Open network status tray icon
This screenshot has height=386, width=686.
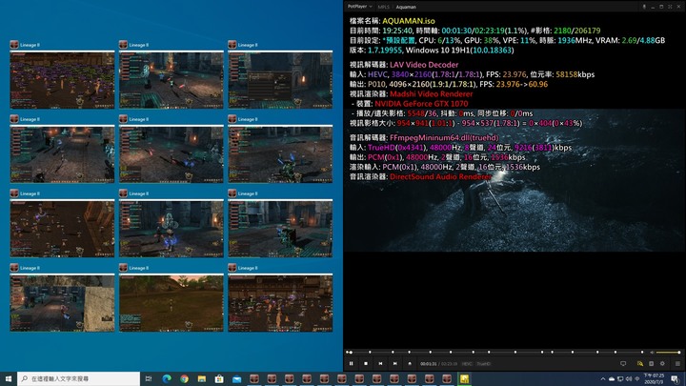pos(620,378)
